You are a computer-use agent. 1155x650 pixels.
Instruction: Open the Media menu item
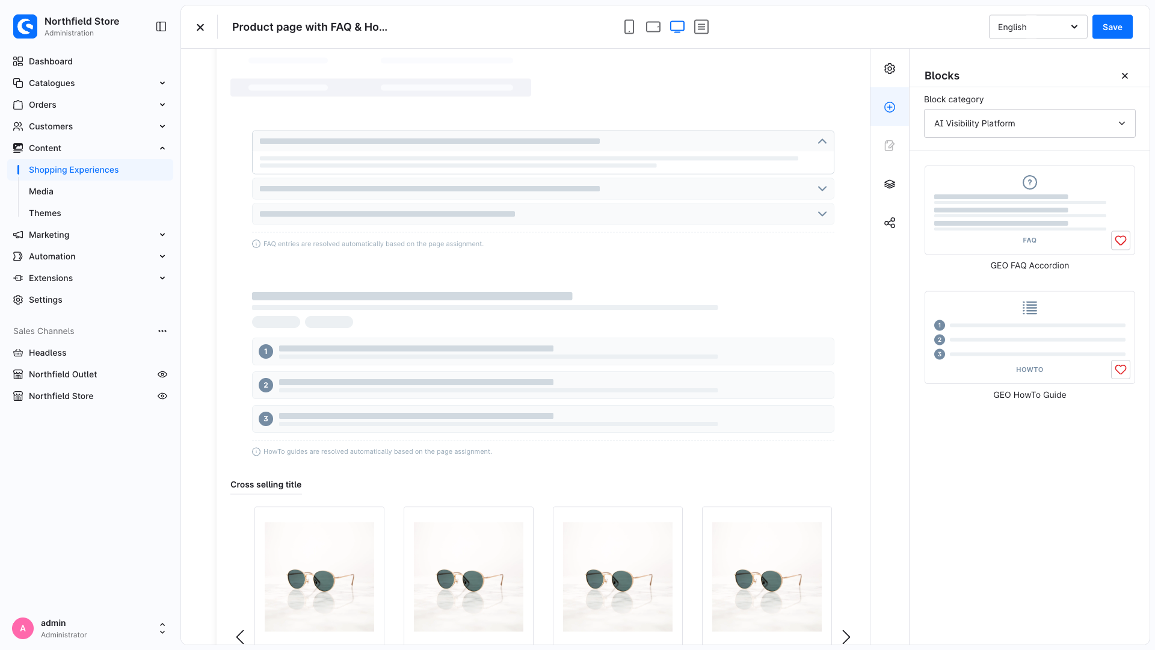[41, 191]
